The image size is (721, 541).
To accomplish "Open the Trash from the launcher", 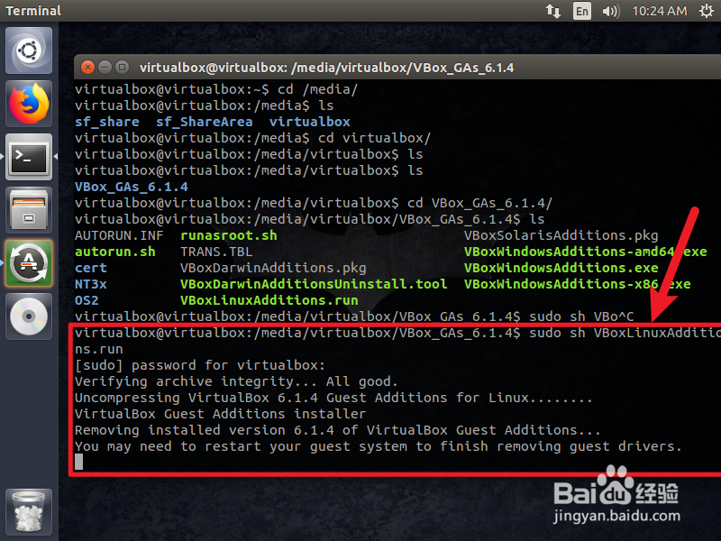I will (29, 511).
